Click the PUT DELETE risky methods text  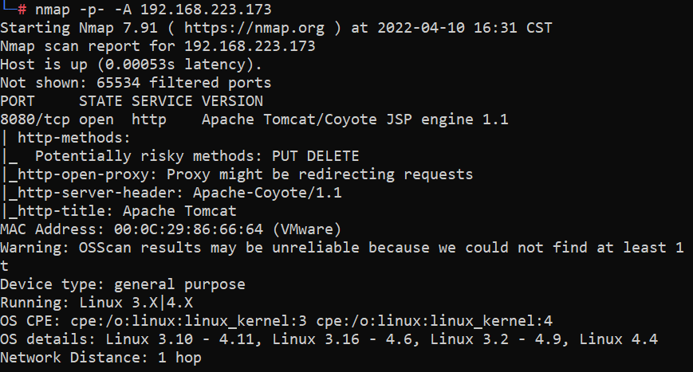pyautogui.click(x=315, y=156)
